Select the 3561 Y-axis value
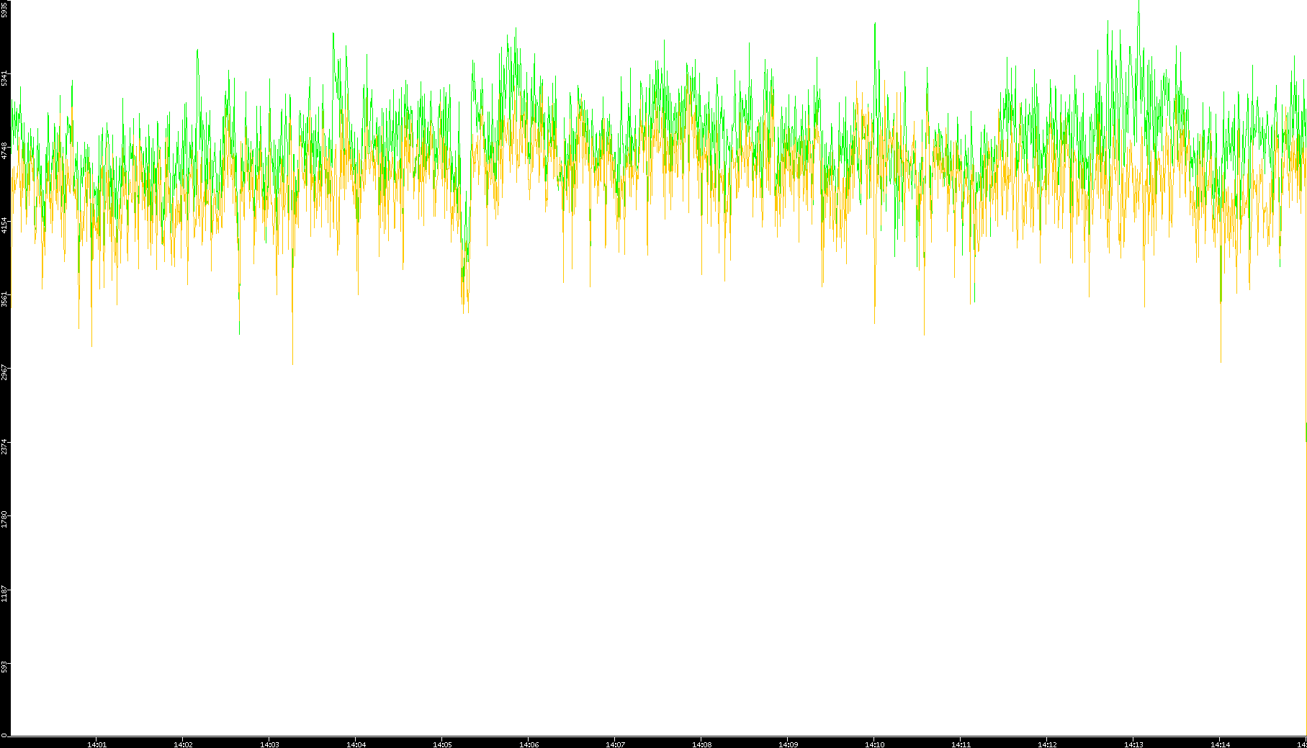1307x748 pixels. (x=4, y=299)
